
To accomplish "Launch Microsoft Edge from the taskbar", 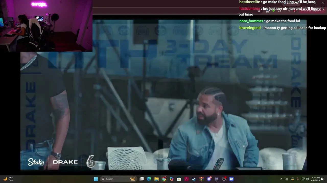I will (149, 179).
